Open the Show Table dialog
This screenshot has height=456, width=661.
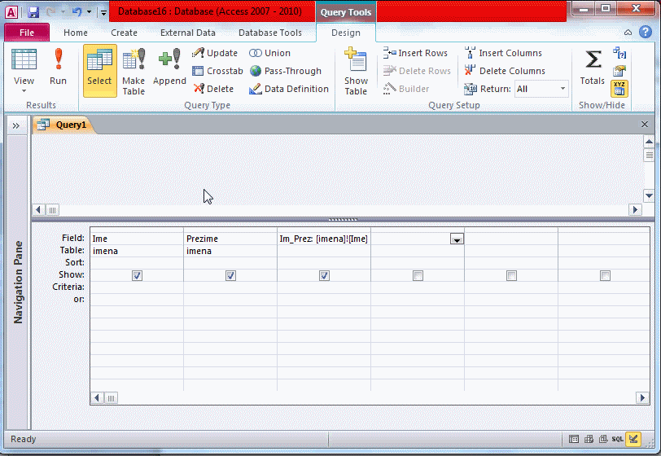pyautogui.click(x=356, y=71)
